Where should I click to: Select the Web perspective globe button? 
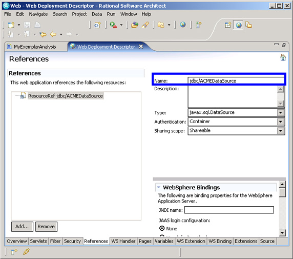tap(238, 25)
